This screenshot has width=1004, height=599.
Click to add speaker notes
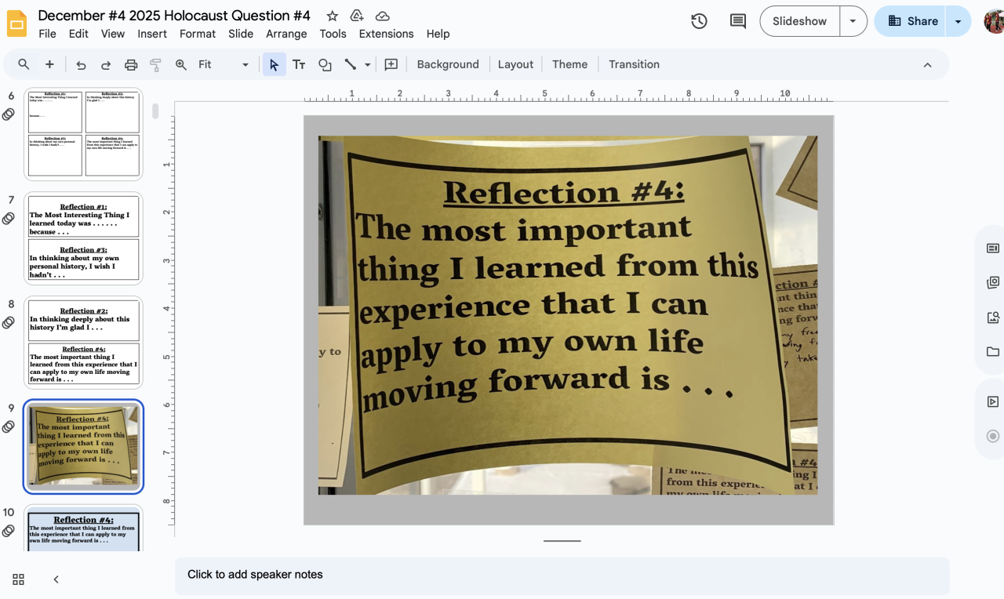(562, 575)
